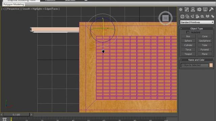Select the Helpers category icon

point(202,16)
